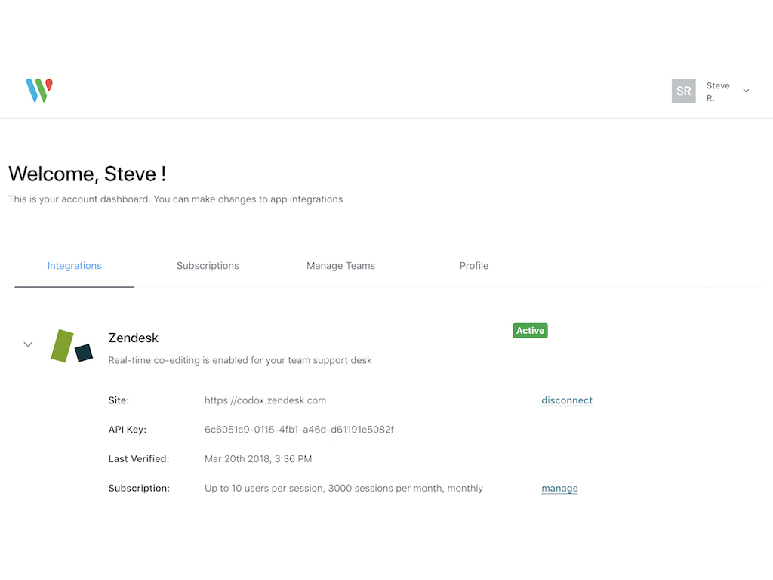Screen dimensions: 773x580
Task: Click the Last Verified date value
Action: (x=258, y=459)
